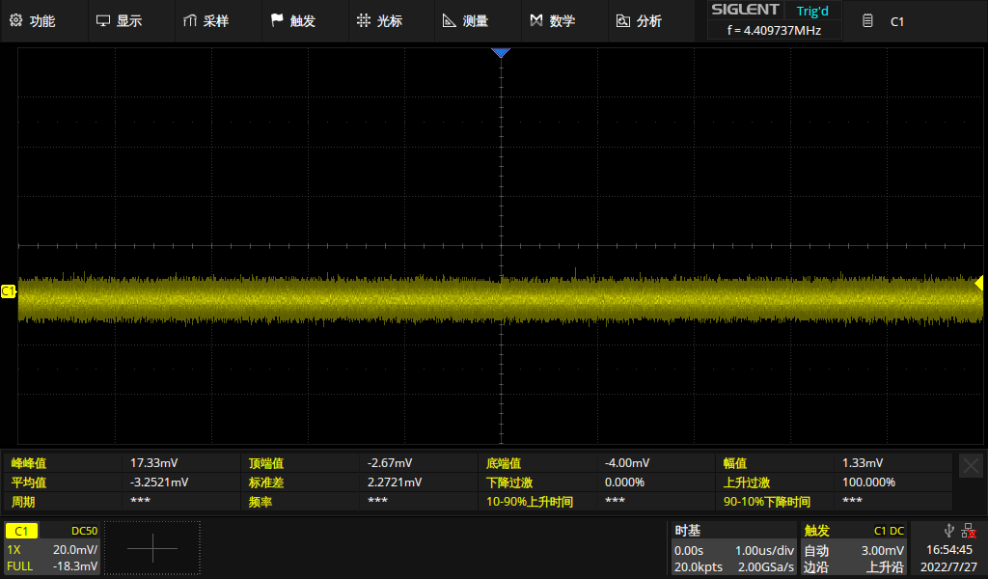988x579 pixels.
Task: Open the 时基 timebase settings box
Action: tap(733, 548)
